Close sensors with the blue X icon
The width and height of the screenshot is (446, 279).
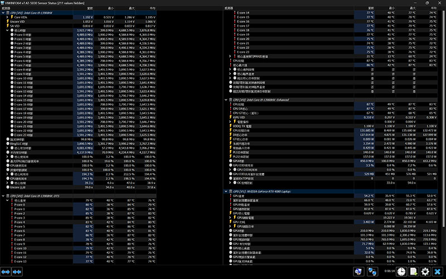pos(437,271)
